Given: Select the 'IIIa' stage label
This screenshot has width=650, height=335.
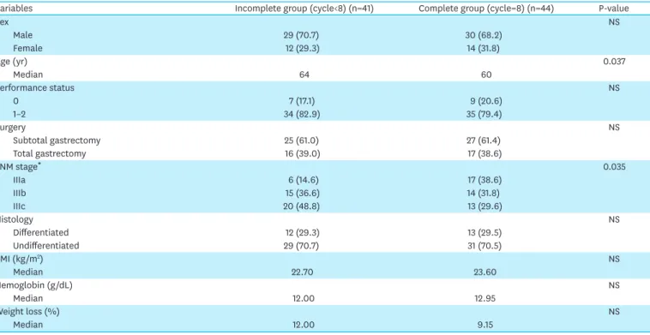Looking at the screenshot, I should [19, 180].
